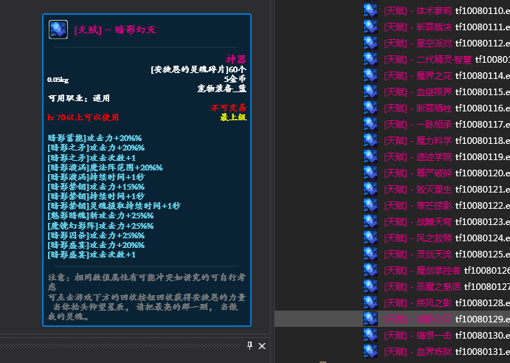Click the icon beside 灵剑天流 entry
The height and width of the screenshot is (363, 510).
[x=371, y=254]
